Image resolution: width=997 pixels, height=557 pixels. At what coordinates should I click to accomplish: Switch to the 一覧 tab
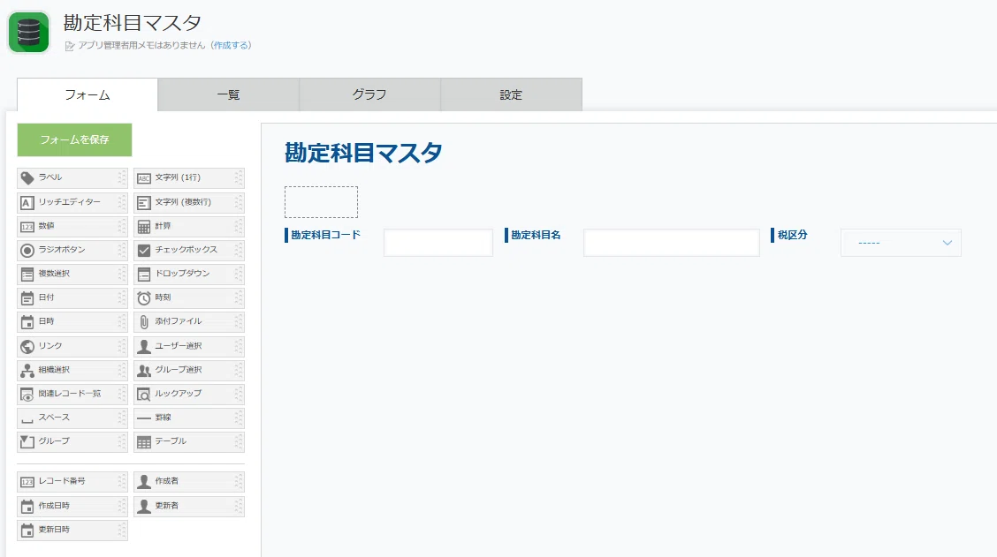coord(228,94)
